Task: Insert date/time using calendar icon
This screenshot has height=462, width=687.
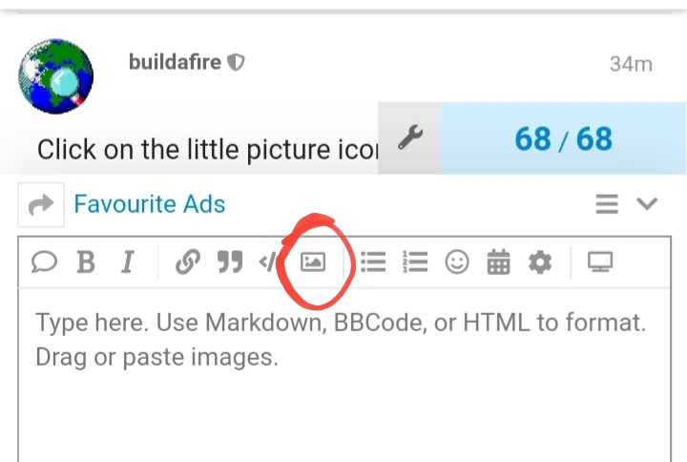Action: point(498,262)
